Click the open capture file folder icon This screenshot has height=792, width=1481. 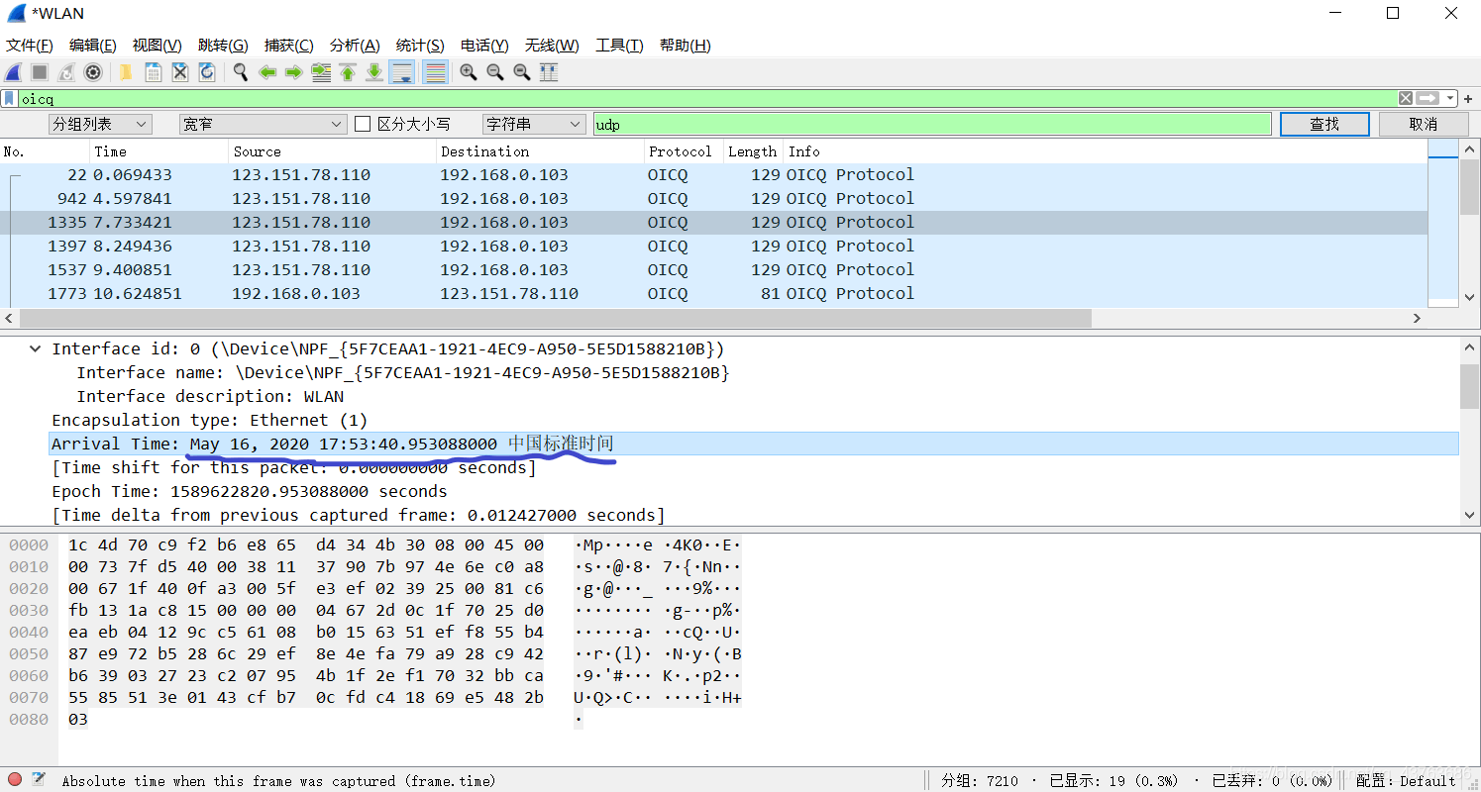point(126,72)
